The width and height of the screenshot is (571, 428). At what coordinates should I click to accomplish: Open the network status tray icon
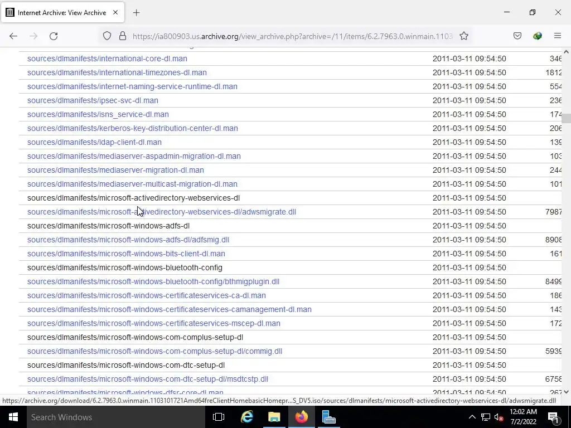point(486,417)
